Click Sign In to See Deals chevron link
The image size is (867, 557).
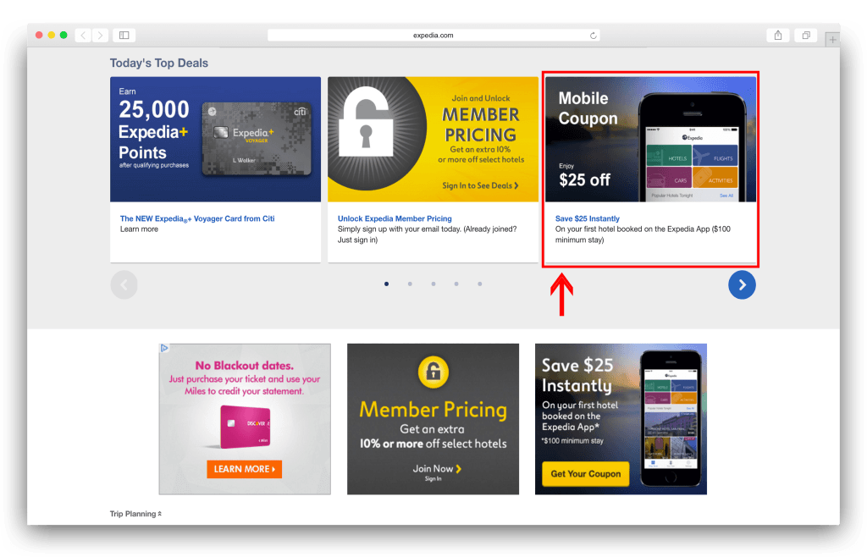(x=480, y=185)
